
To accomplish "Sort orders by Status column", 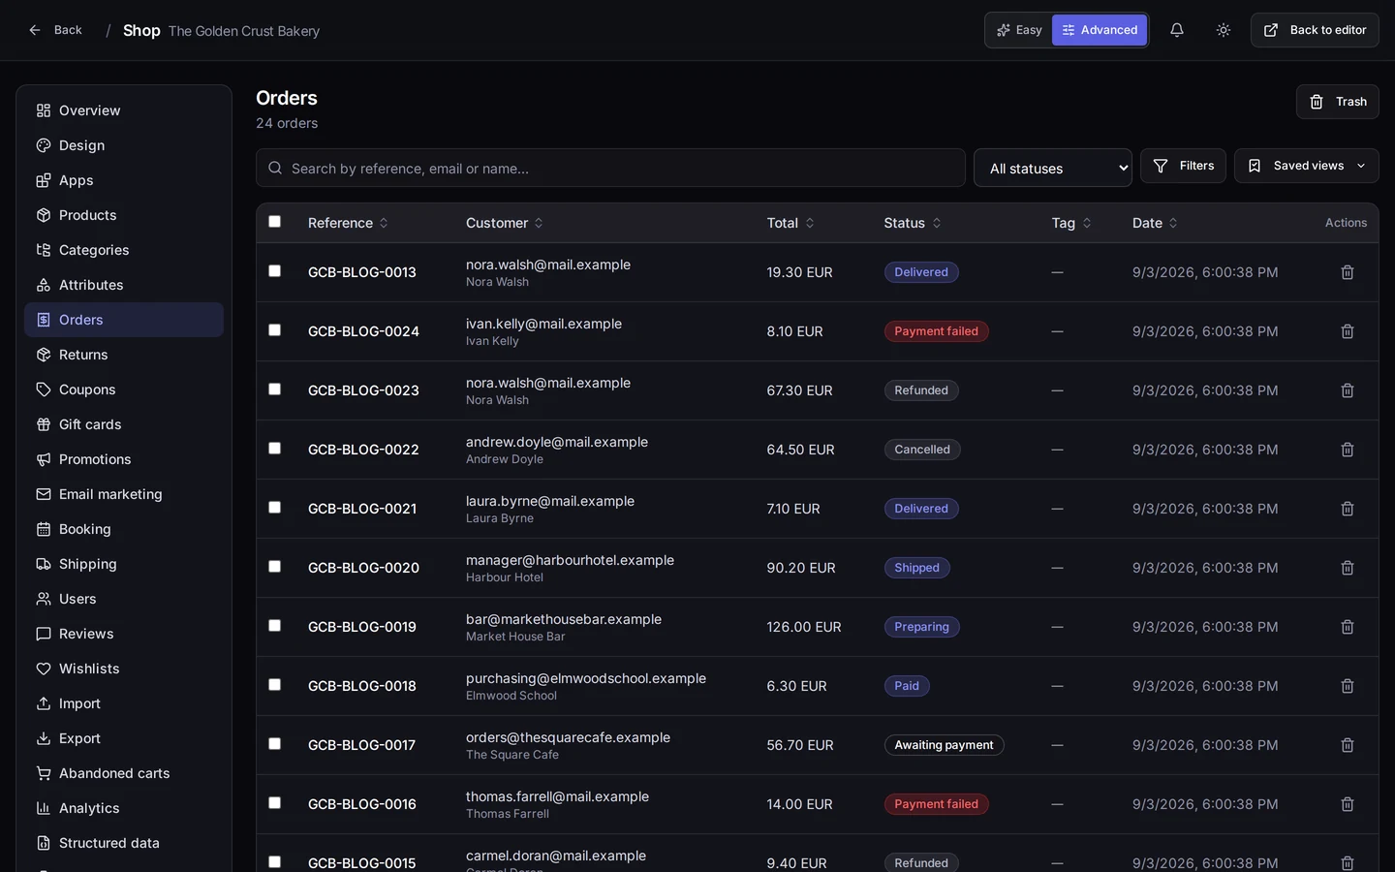I will (913, 223).
